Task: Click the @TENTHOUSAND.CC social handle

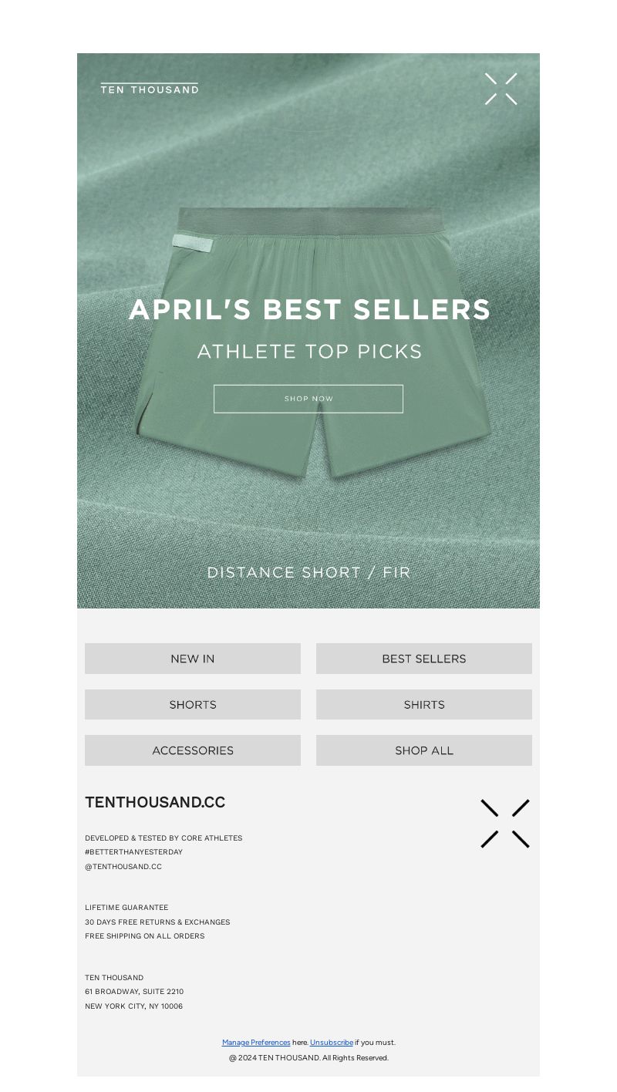Action: 123,867
